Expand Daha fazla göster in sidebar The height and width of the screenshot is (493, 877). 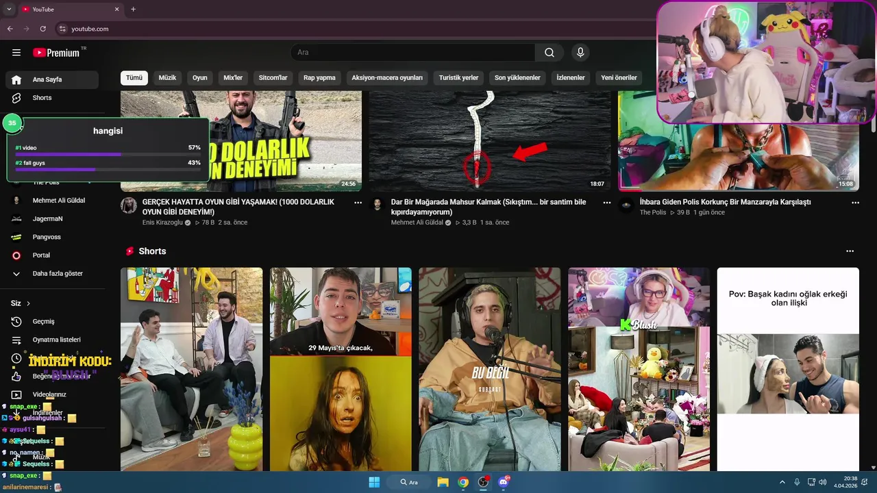52,273
